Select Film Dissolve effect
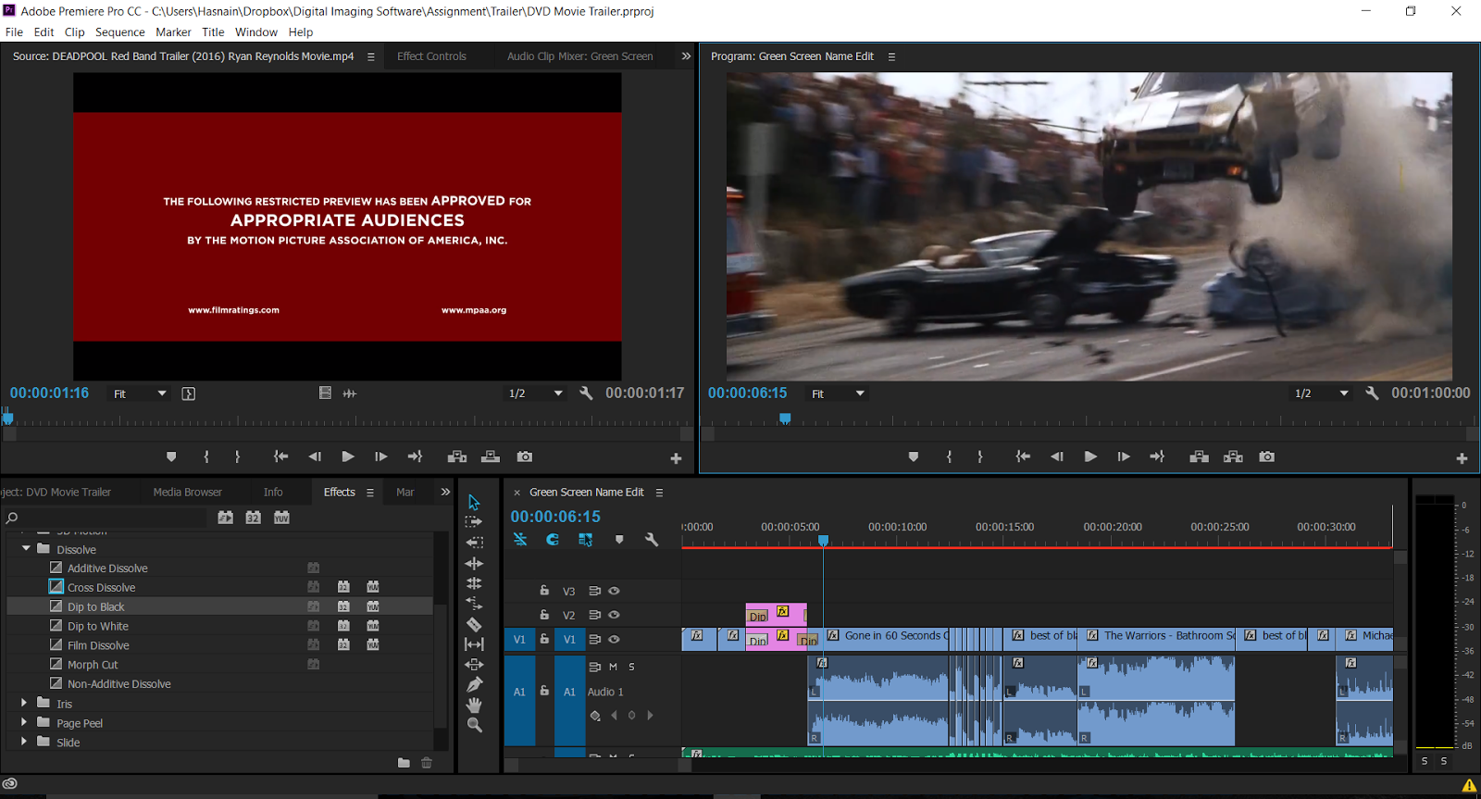The height and width of the screenshot is (799, 1481). click(98, 645)
